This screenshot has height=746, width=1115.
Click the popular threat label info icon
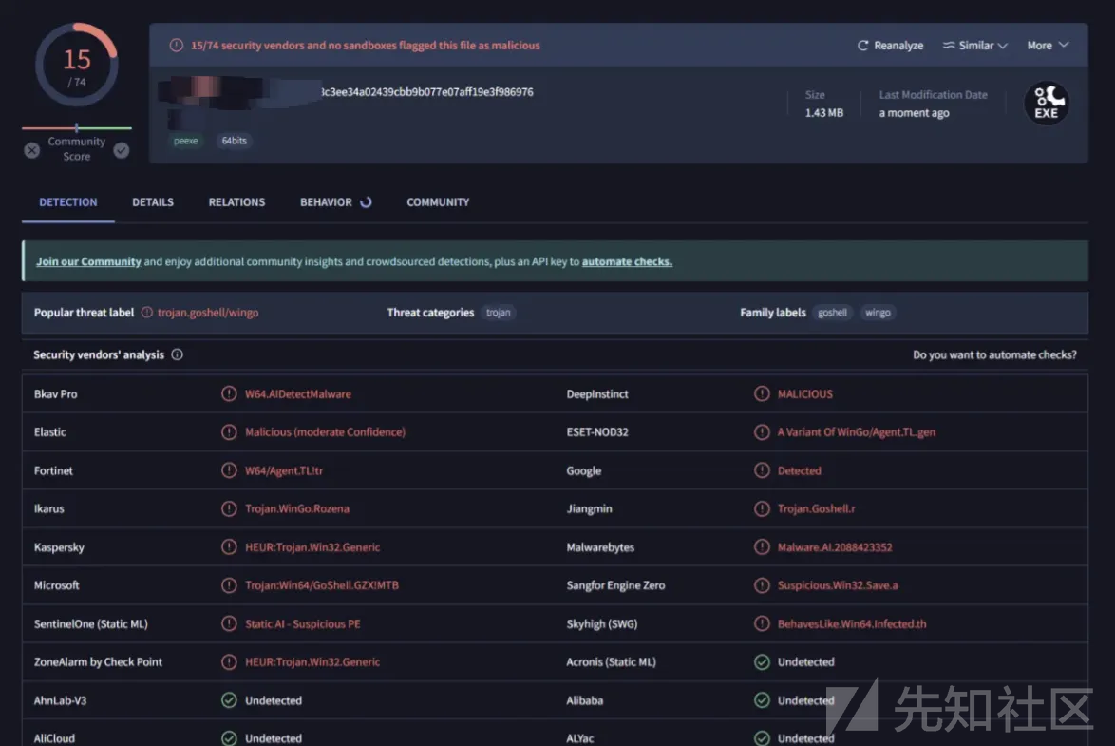(147, 313)
